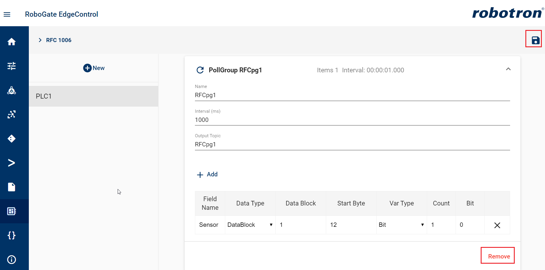This screenshot has height=270, width=545.
Task: Click the refresh icon beside PollGroup RFCpg1
Action: click(200, 70)
